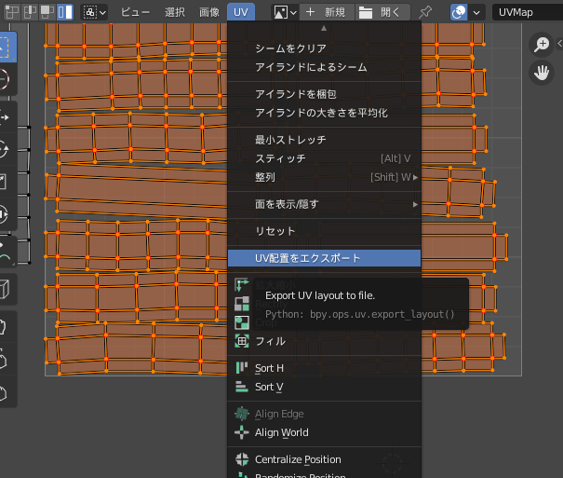Select the move tool in left toolbar
This screenshot has height=478, width=563.
point(7,117)
